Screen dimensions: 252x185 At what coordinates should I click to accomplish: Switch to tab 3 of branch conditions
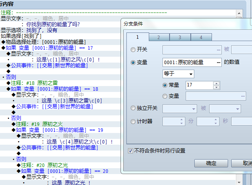180,37
